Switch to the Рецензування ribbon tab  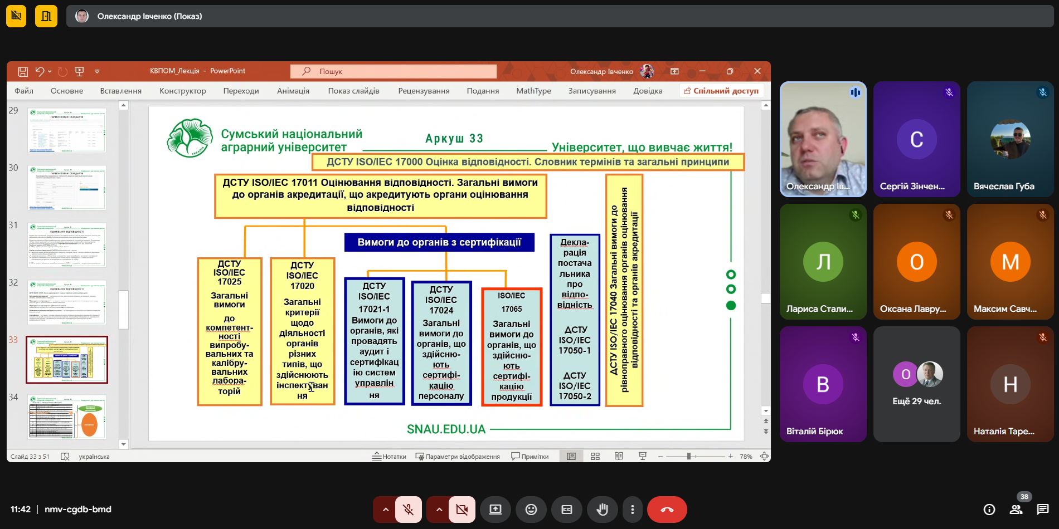424,91
